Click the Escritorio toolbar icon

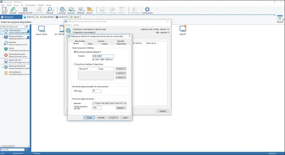[x=71, y=9]
